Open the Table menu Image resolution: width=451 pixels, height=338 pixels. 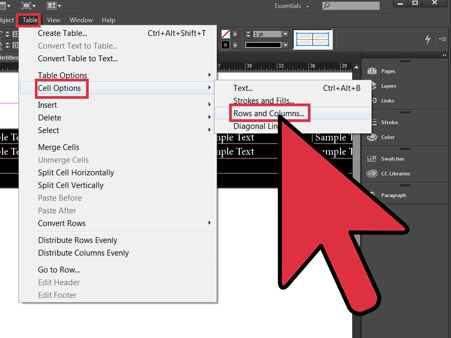(30, 20)
